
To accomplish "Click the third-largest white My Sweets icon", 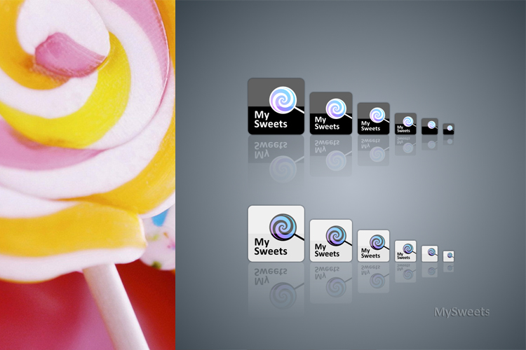I will (x=373, y=246).
